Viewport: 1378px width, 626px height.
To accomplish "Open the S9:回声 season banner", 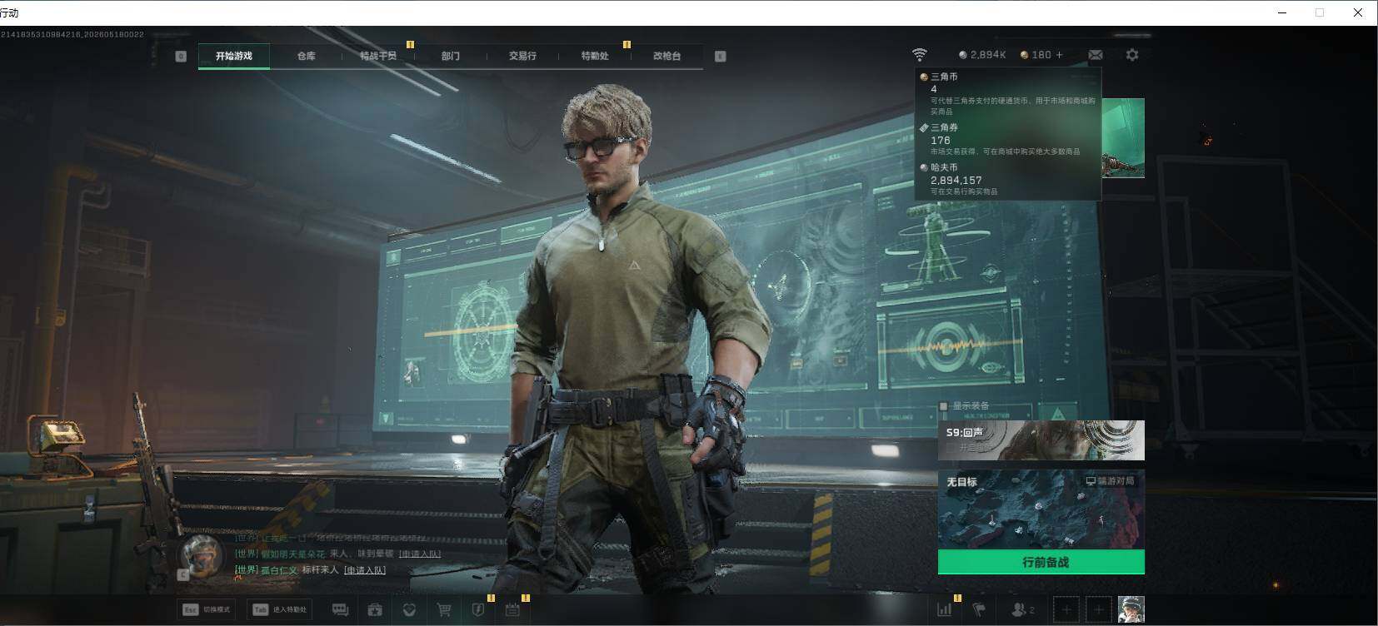I will pyautogui.click(x=1041, y=440).
